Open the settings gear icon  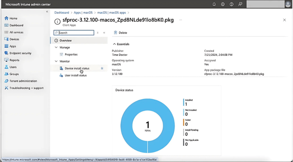point(223,4)
